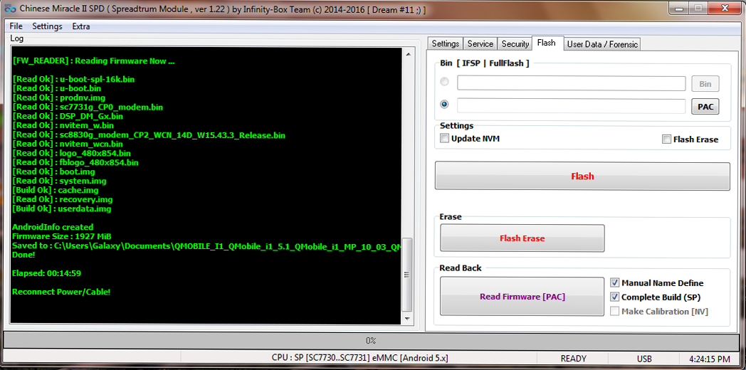Uncheck Manual Name Define

[x=615, y=283]
